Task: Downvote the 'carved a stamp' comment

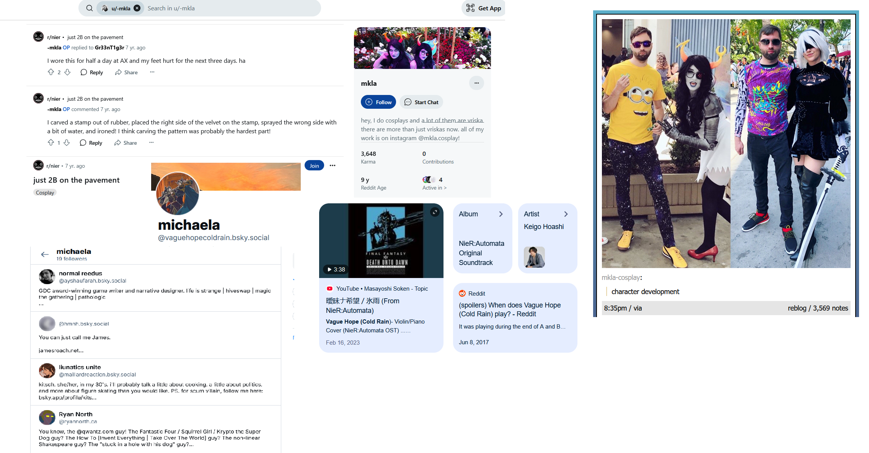Action: [x=67, y=142]
